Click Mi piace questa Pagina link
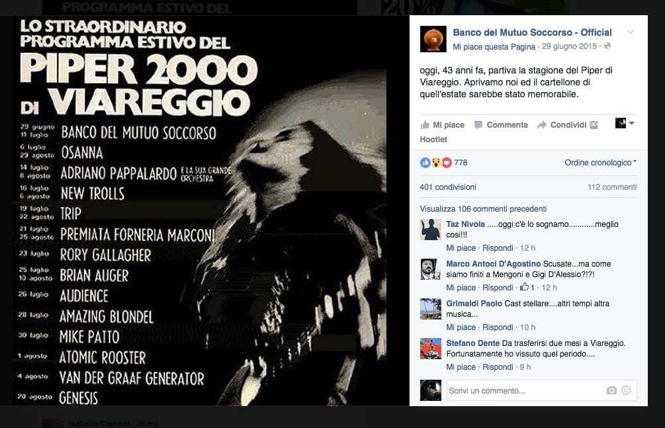This screenshot has height=428, width=665. [494, 47]
